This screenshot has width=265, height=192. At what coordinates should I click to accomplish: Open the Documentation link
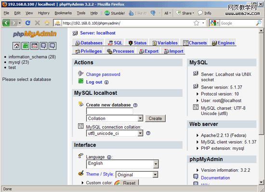215,178
